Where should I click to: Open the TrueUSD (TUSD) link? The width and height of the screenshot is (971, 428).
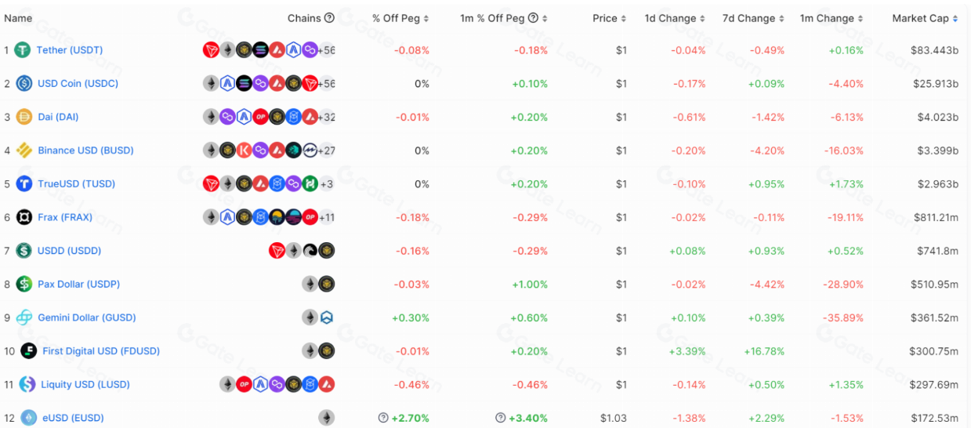pyautogui.click(x=76, y=183)
